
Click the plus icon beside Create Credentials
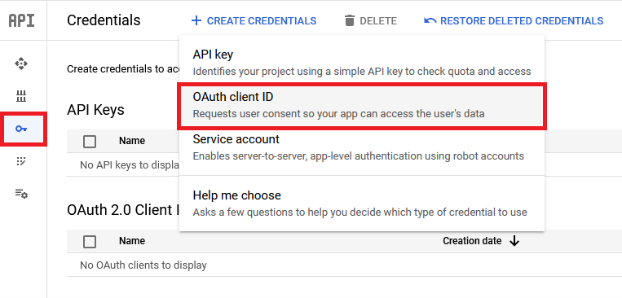tap(196, 20)
